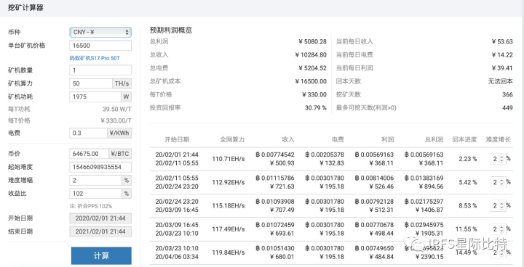This screenshot has width=524, height=267.
Task: Click the 难度增长 column header
Action: (499, 139)
